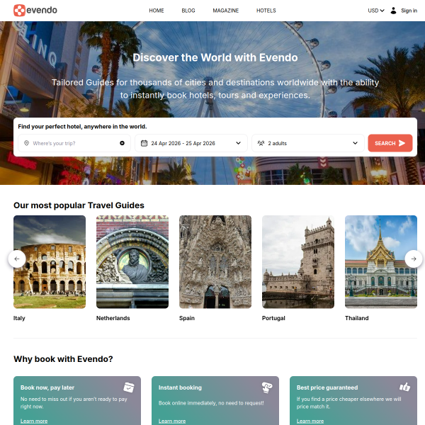The image size is (425, 425).
Task: Click the thumbs-up best price icon
Action: (404, 387)
